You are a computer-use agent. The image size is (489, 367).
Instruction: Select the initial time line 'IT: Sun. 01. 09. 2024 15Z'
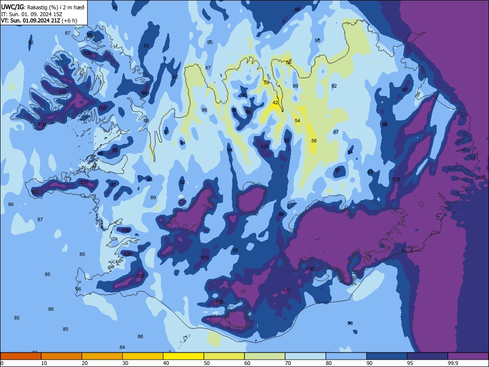(31, 14)
